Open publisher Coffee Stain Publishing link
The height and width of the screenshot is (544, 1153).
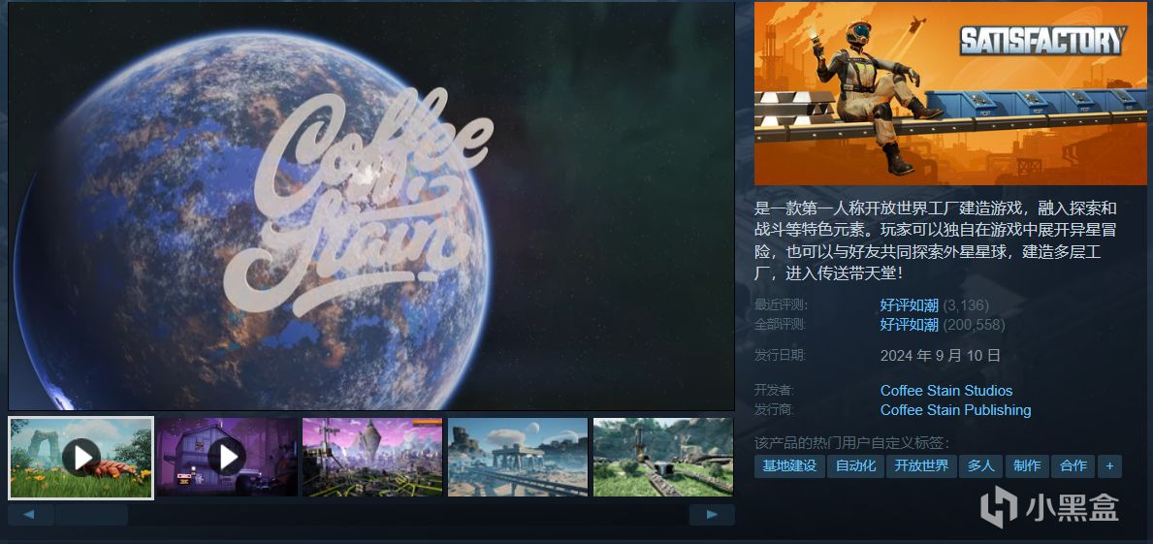point(956,410)
